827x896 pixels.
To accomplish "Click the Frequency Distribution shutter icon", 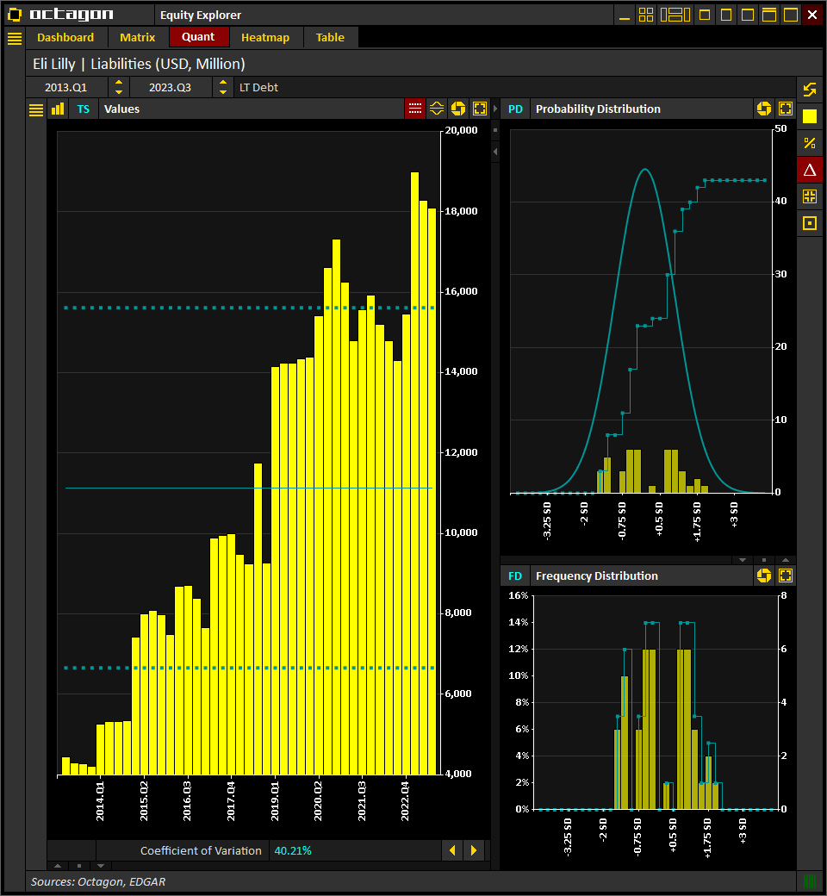I will pos(764,576).
